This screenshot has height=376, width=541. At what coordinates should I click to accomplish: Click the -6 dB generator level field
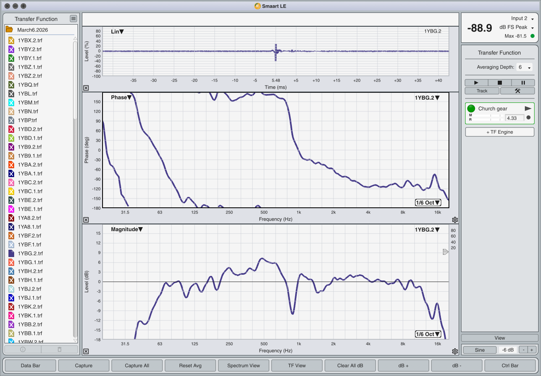click(508, 350)
